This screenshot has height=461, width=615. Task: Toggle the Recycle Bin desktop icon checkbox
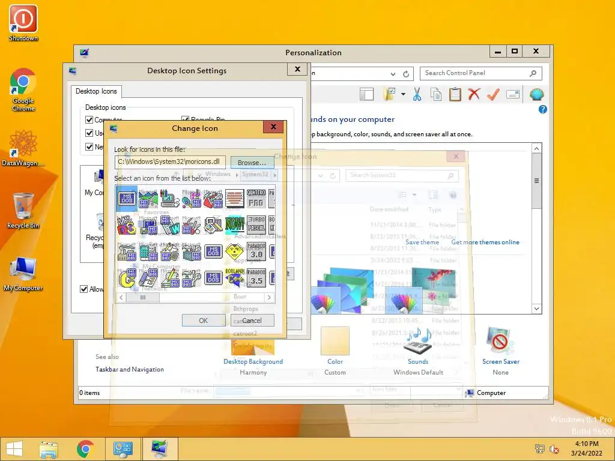(185, 119)
